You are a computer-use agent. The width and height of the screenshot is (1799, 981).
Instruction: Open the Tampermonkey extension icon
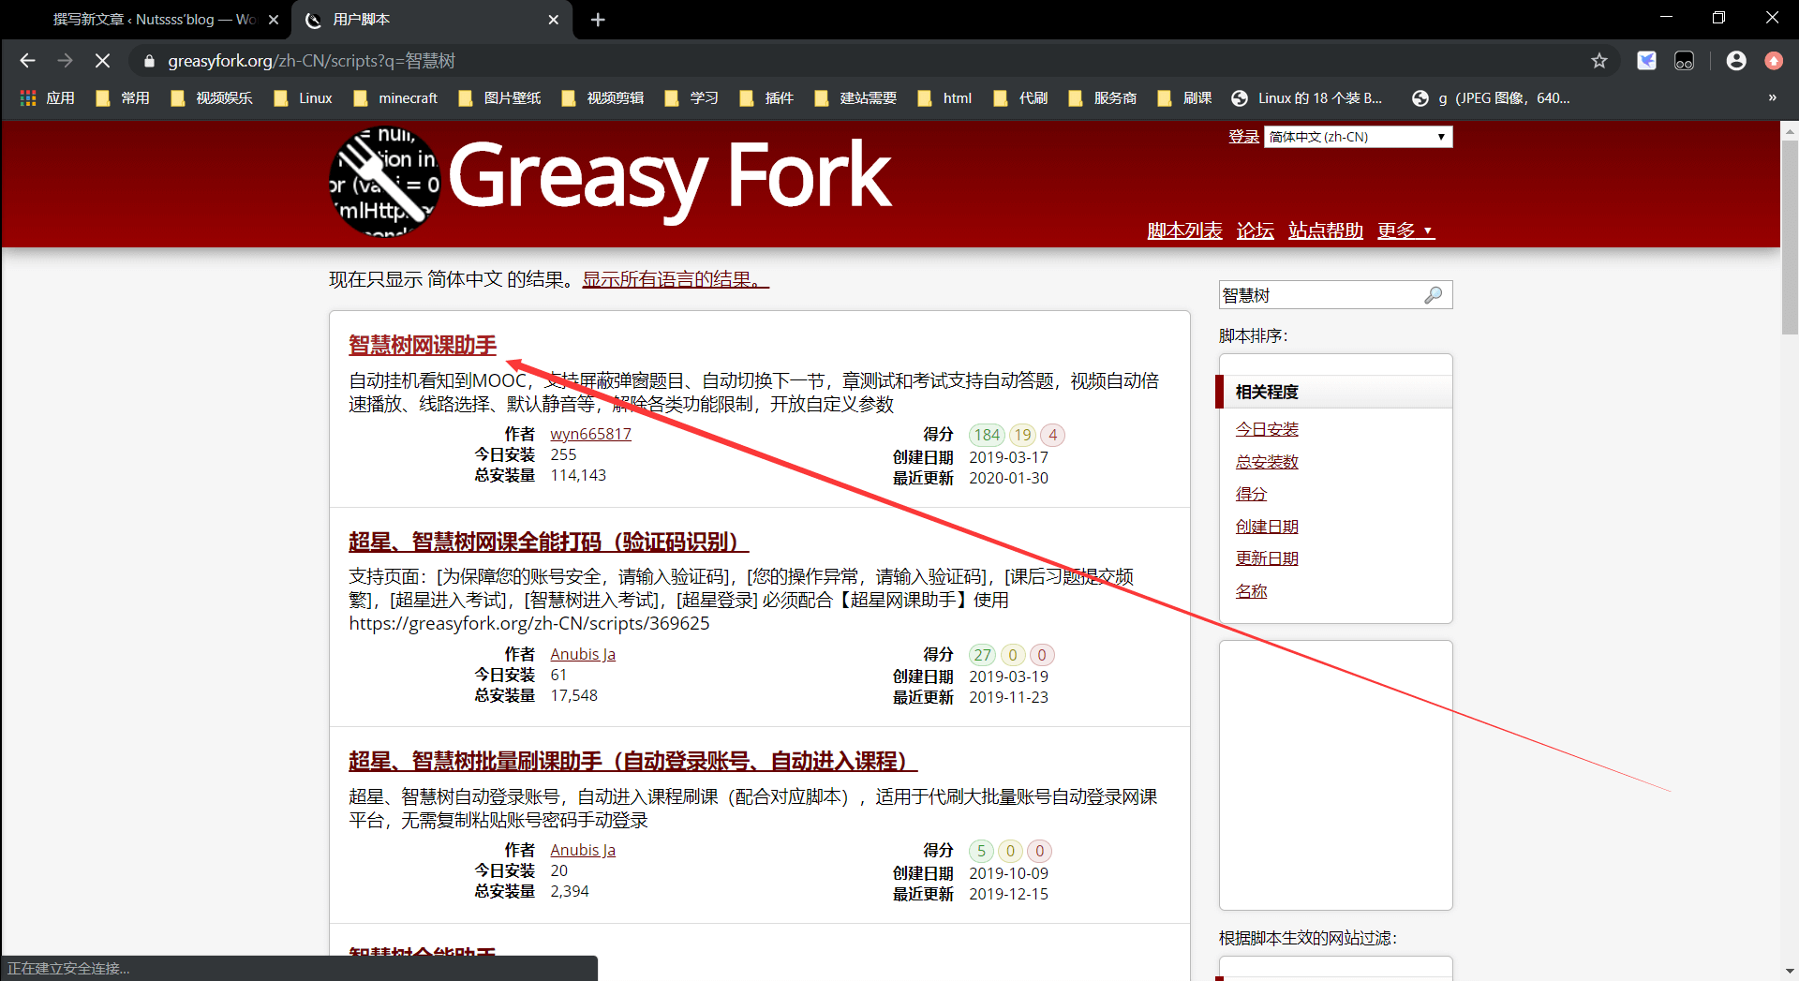1684,61
